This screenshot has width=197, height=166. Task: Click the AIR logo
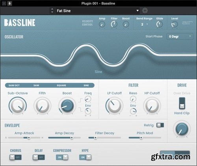(187, 23)
